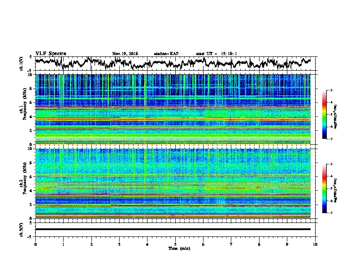Click the "-7" tick of ch.1 color bar
355x274 pixels.
(x=330, y=139)
